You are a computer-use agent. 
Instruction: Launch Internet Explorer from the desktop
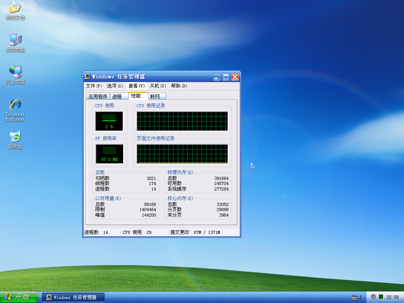(15, 110)
